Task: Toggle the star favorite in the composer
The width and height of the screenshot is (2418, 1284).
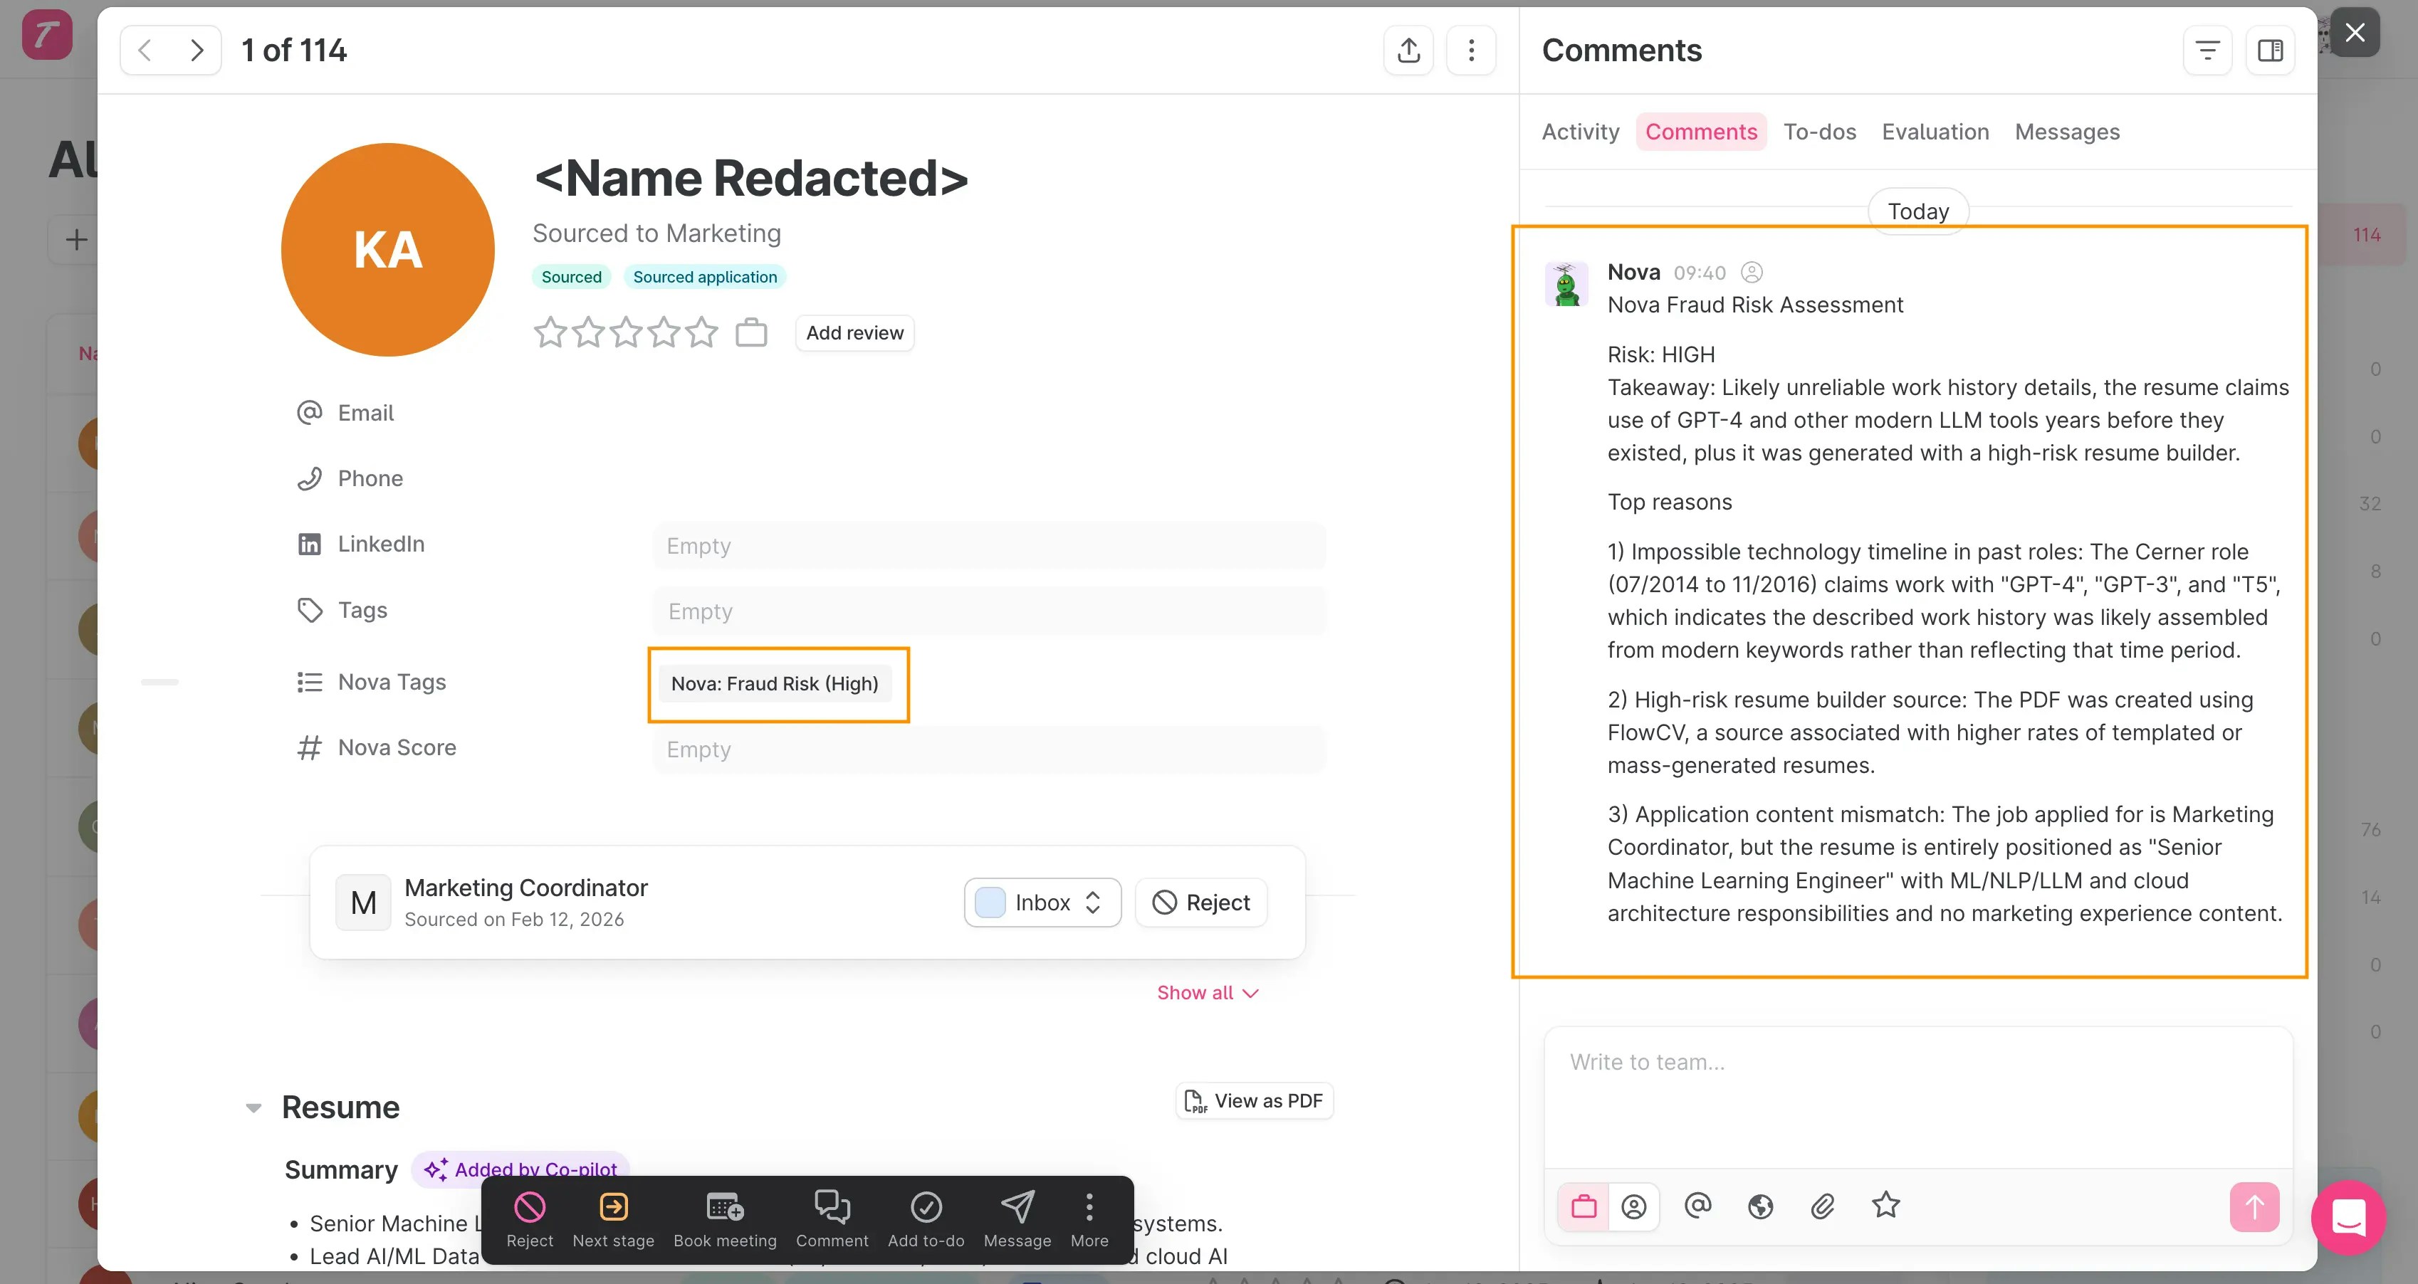Action: tap(1886, 1206)
